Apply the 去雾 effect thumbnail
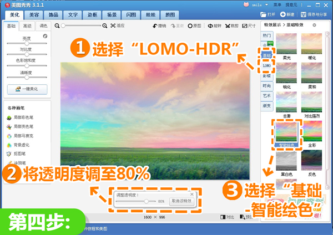 pos(286,102)
